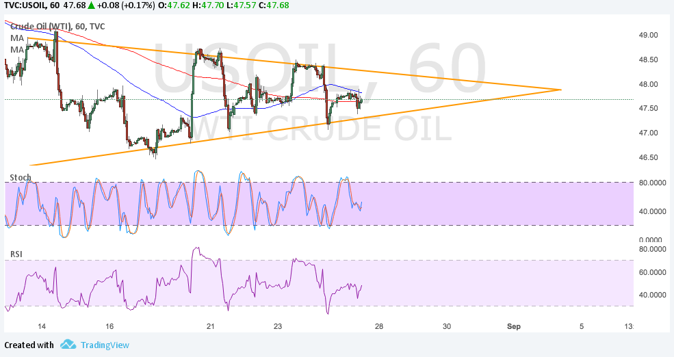
Task: Click the 30 date label on time axis
Action: [447, 326]
